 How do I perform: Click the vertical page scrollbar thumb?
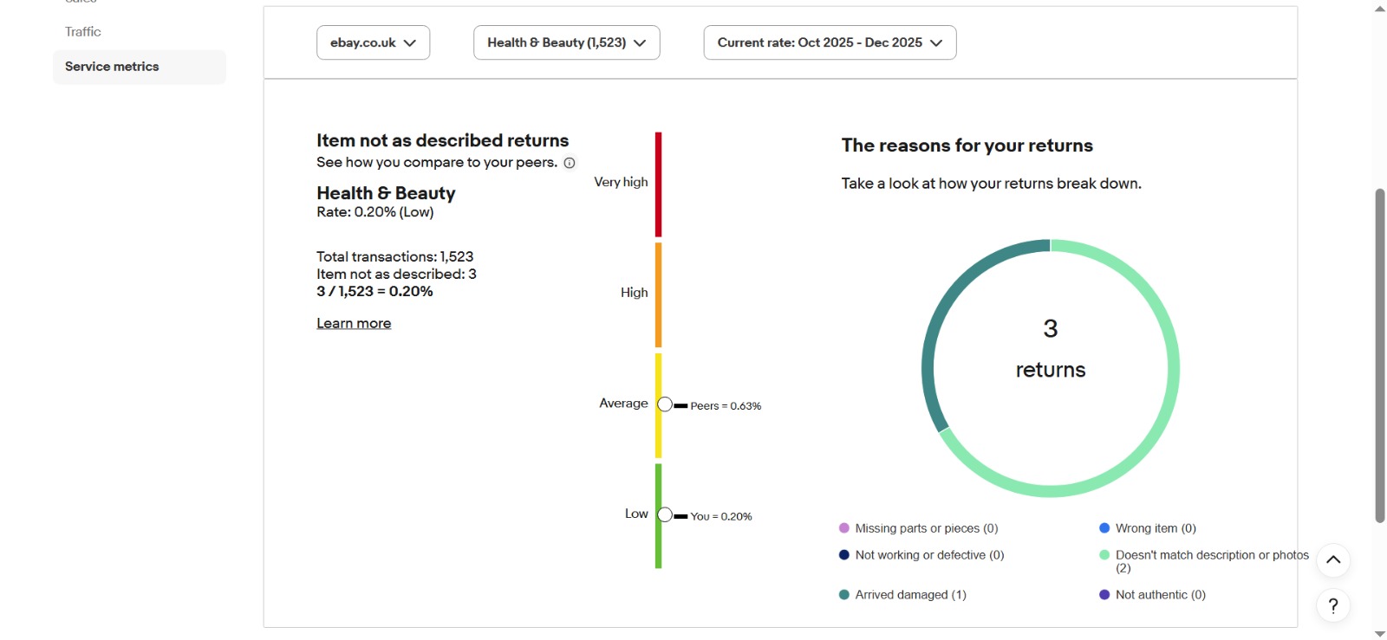[1380, 355]
